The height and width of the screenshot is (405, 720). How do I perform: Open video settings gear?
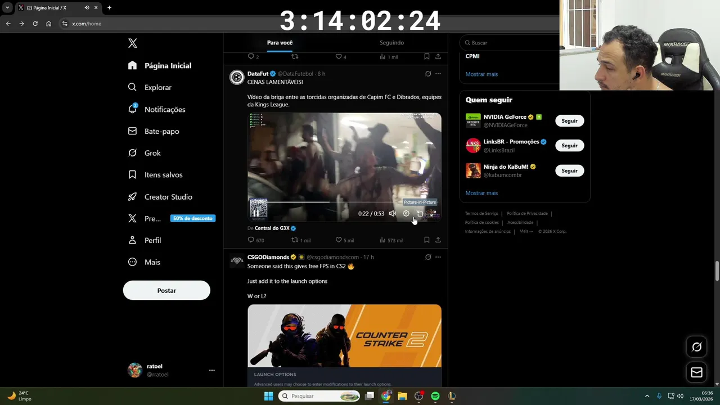pos(406,213)
